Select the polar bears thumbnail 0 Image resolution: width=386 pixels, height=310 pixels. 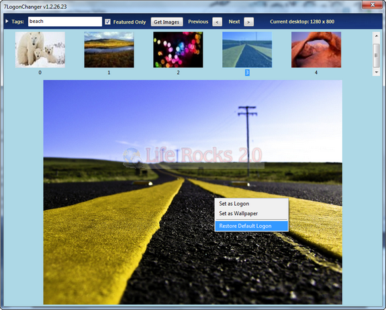click(40, 50)
